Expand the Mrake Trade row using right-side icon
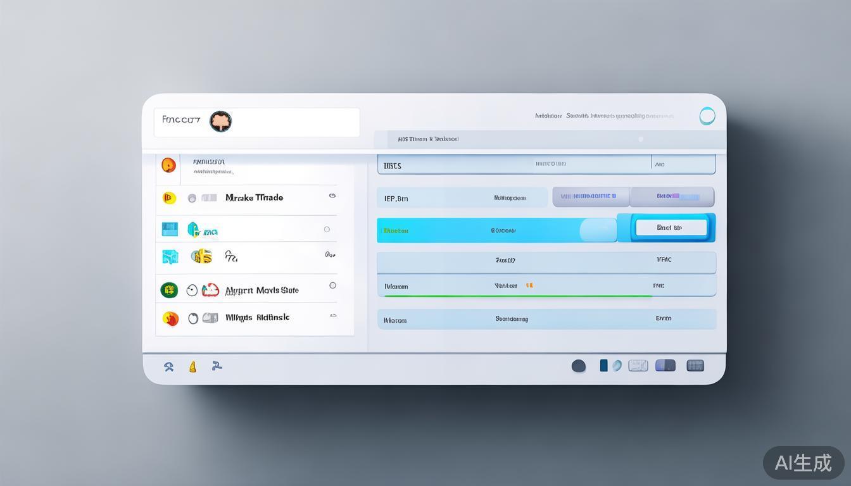 point(332,196)
